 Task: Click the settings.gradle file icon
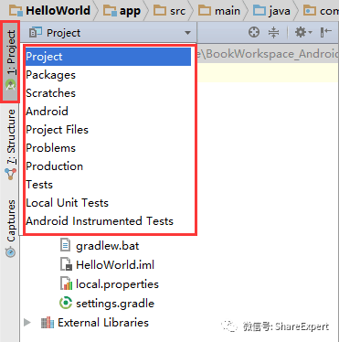[x=66, y=303]
